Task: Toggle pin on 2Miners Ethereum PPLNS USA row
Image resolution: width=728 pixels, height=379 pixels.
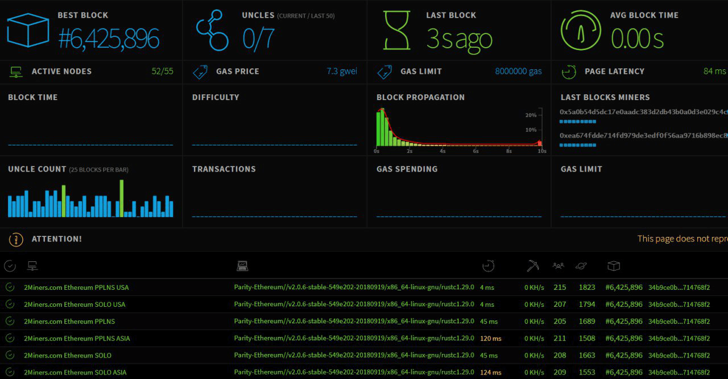Action: (x=10, y=288)
